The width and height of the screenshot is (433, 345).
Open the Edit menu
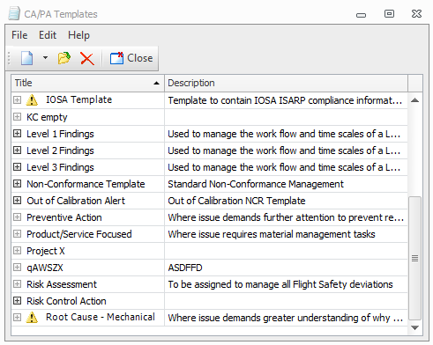coord(48,35)
